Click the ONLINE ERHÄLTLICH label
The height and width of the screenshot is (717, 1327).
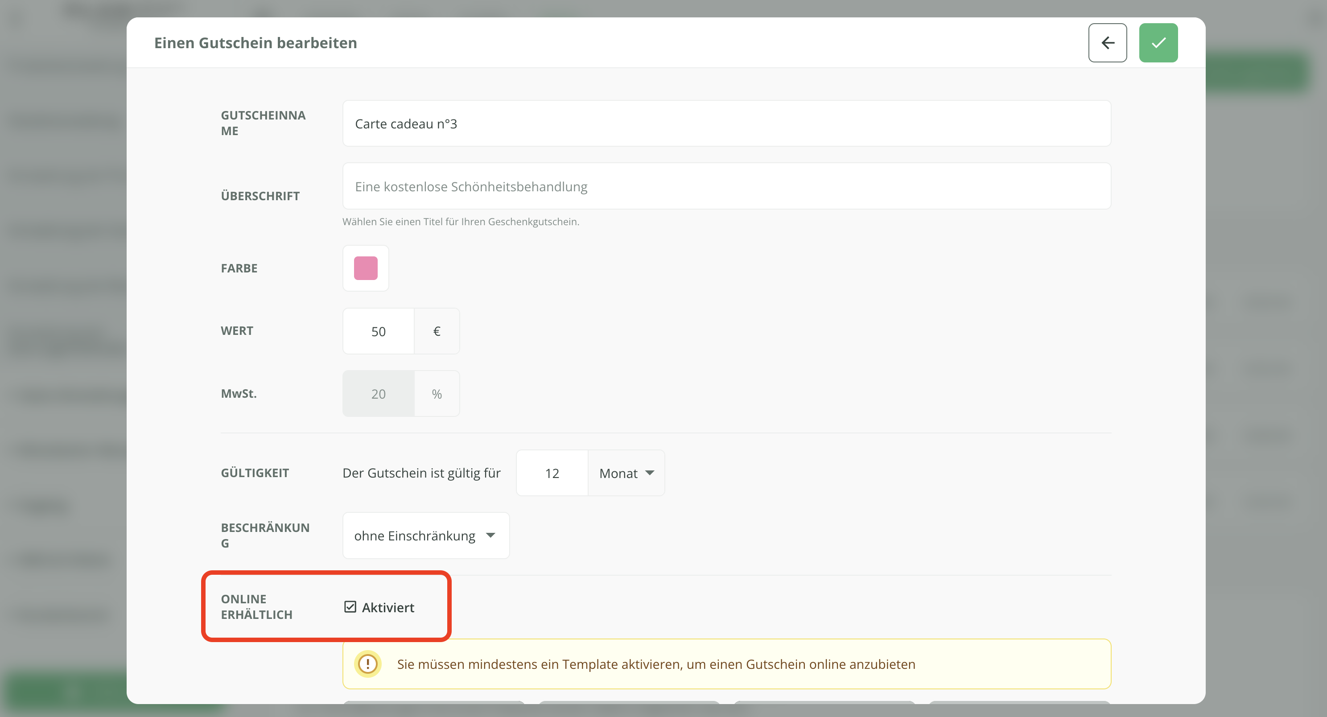(x=256, y=607)
